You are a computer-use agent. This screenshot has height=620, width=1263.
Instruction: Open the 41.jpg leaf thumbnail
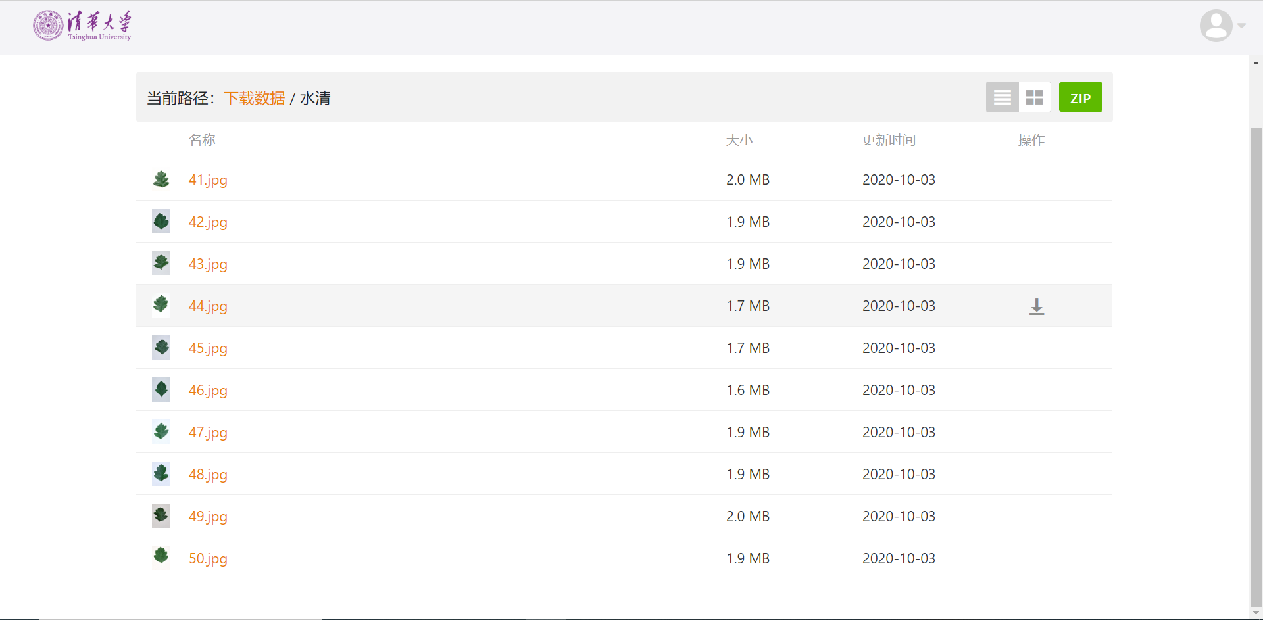161,179
